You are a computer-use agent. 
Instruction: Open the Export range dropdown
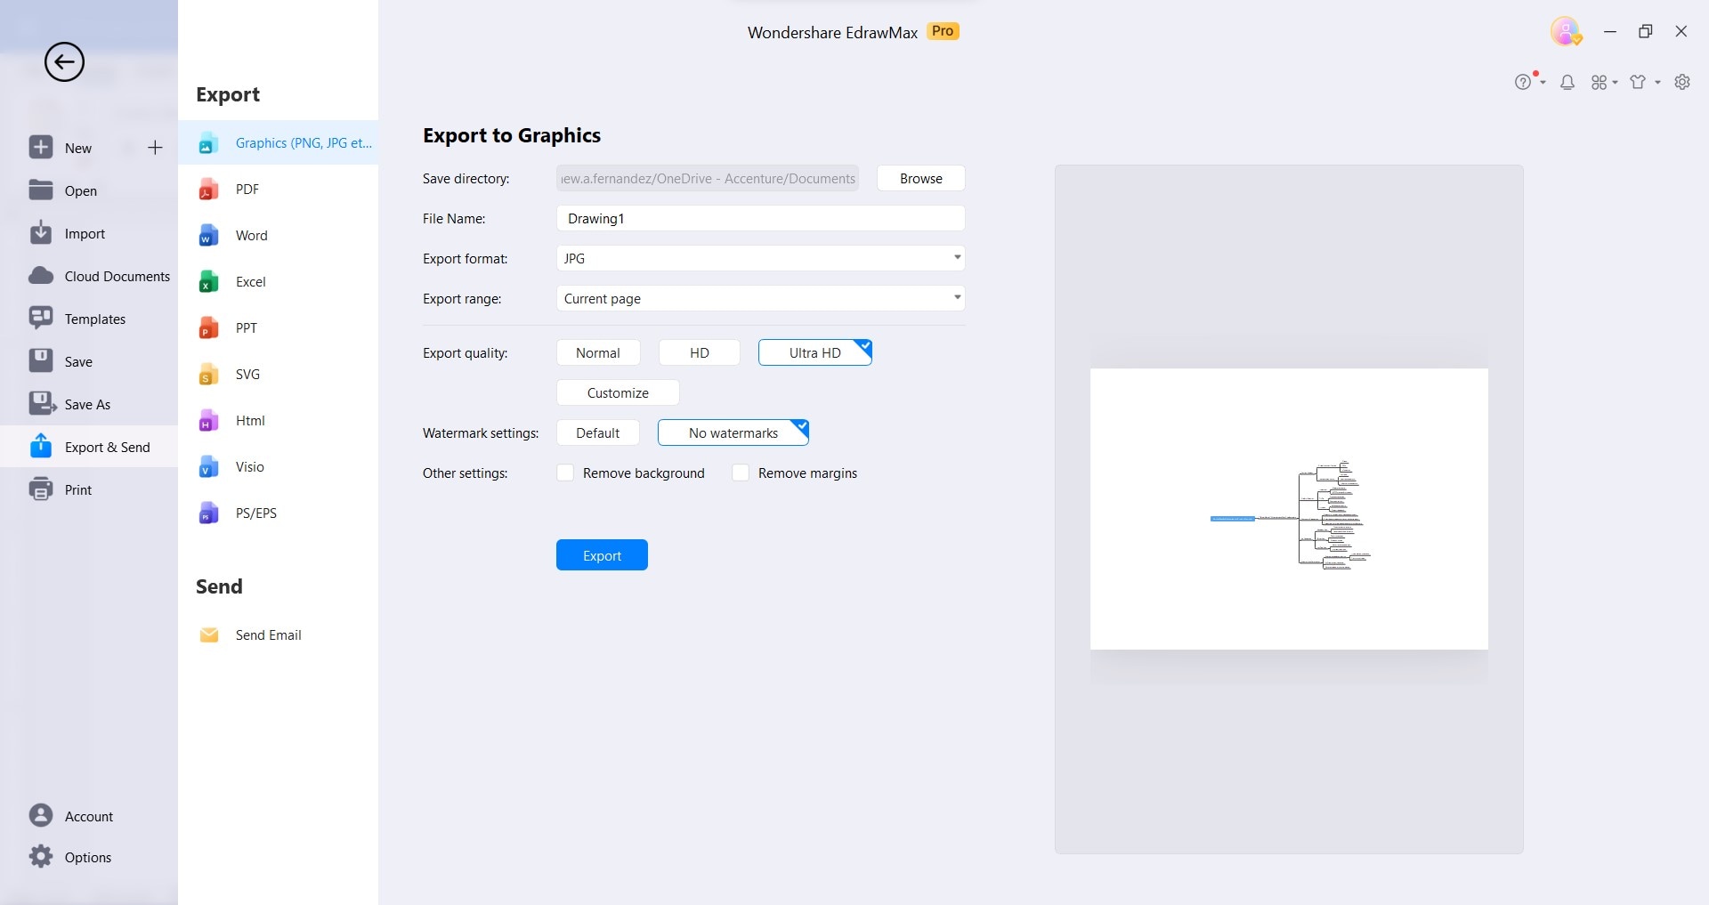pos(761,298)
